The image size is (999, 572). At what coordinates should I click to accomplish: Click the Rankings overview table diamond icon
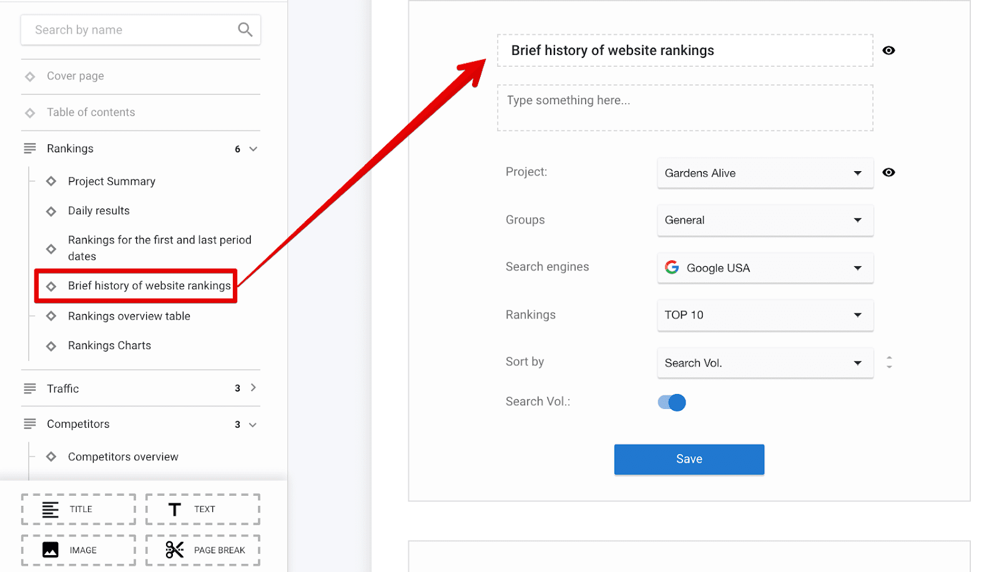[x=51, y=316]
